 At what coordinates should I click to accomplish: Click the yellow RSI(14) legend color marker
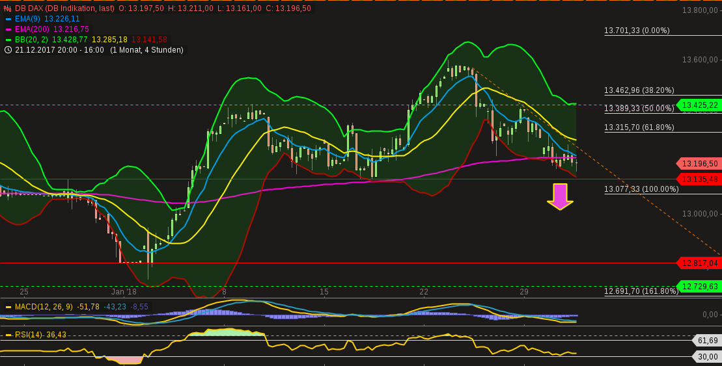point(8,335)
